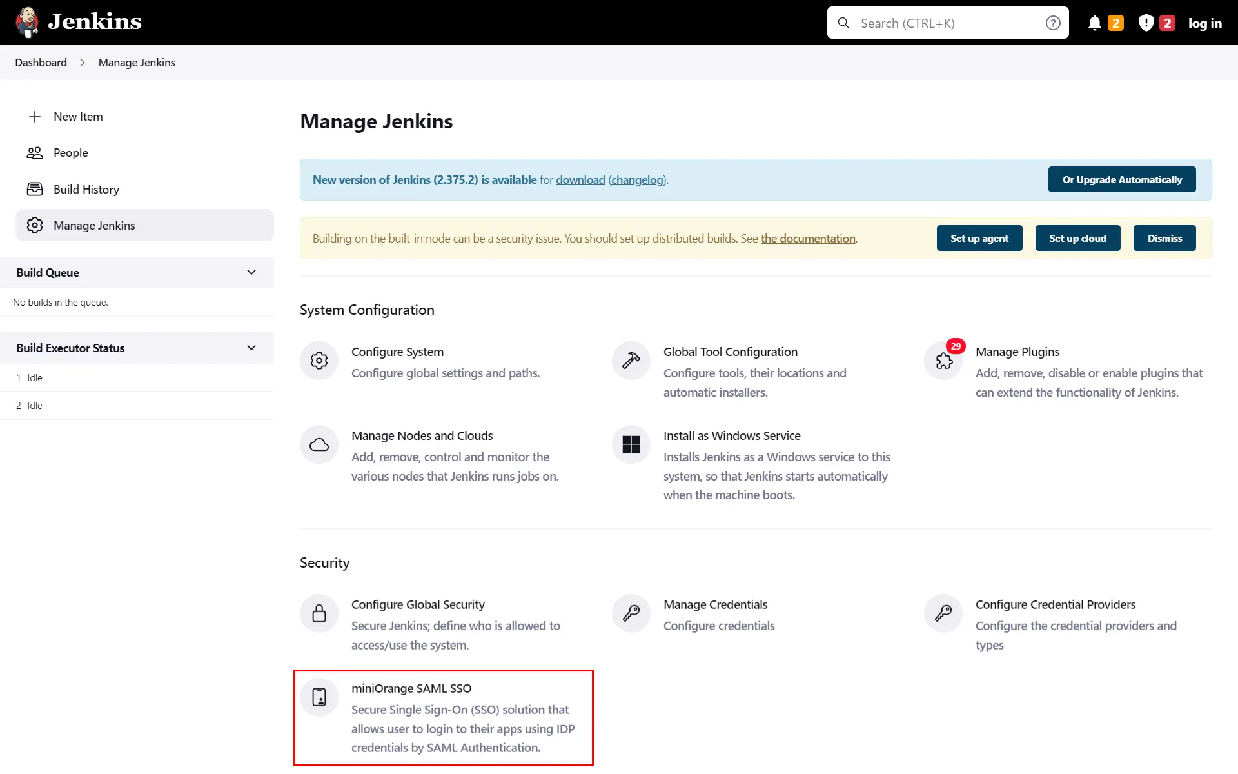This screenshot has width=1238, height=774.
Task: Click the Global Tool Configuration hammer icon
Action: tap(631, 360)
